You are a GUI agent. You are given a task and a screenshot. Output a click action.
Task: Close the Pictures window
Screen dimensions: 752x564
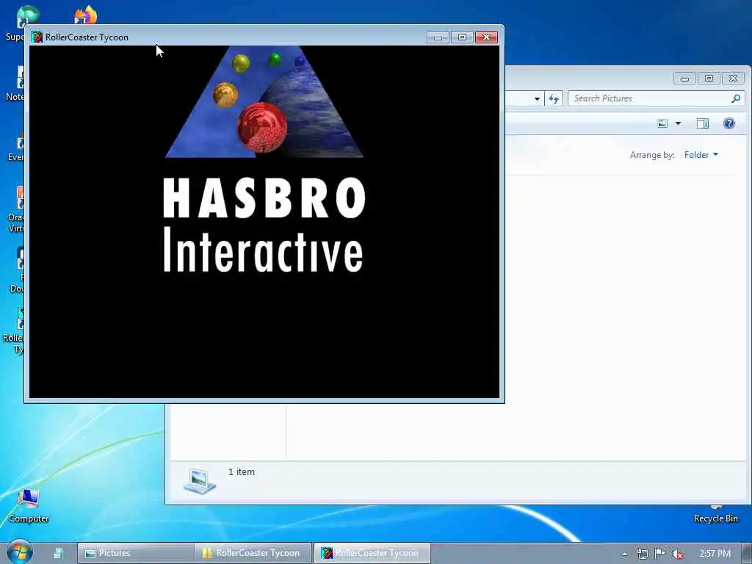734,78
